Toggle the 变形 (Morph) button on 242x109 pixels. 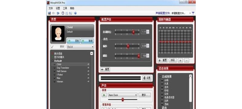[74, 41]
